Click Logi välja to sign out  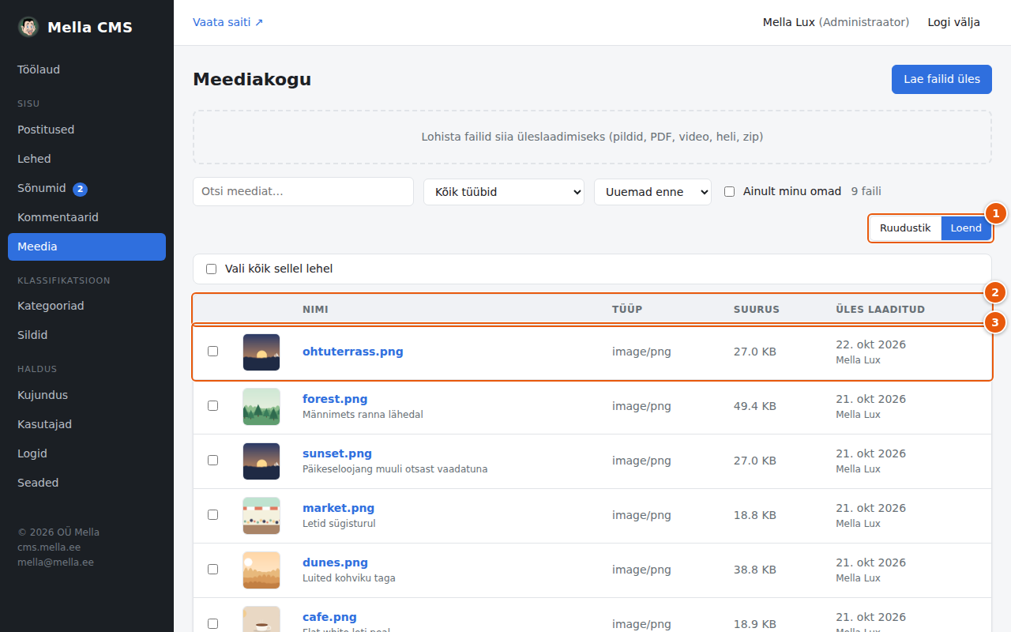point(954,22)
